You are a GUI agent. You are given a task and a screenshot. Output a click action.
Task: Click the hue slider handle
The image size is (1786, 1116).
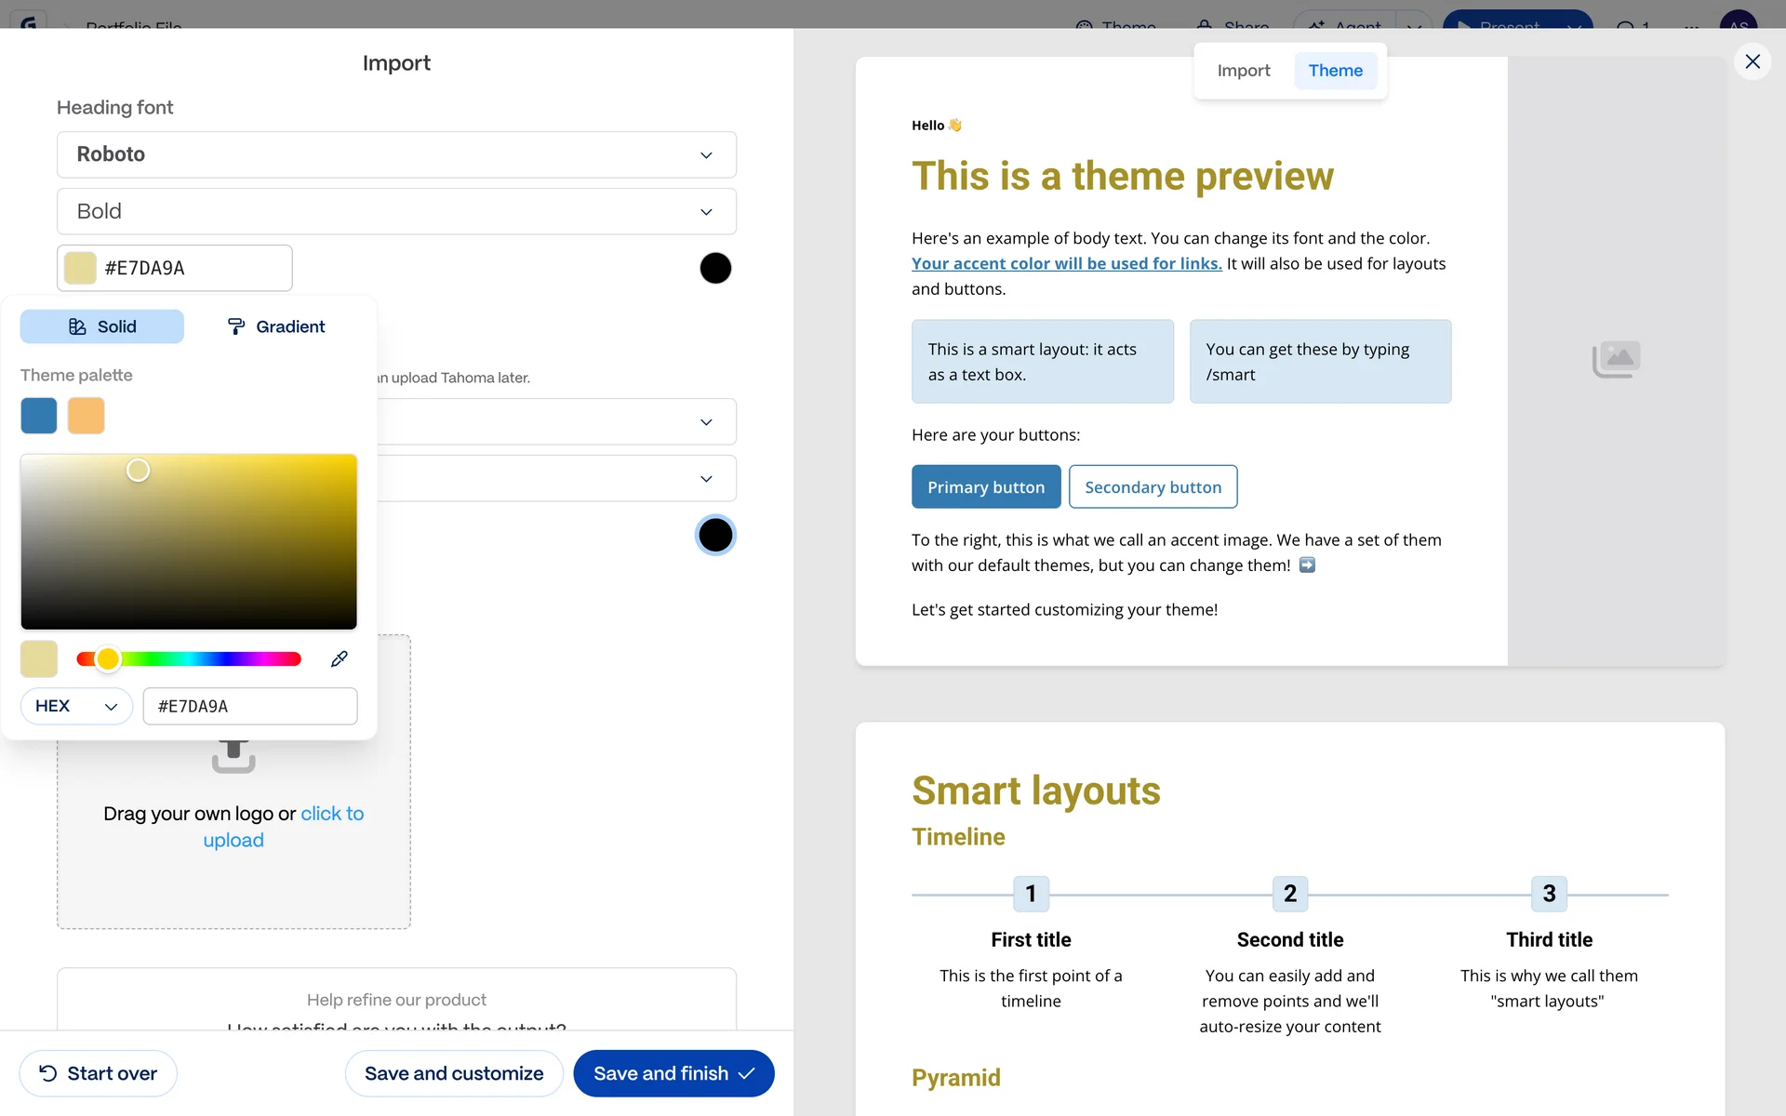point(108,658)
